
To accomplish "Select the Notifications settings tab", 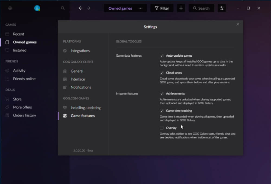I will click(x=81, y=87).
